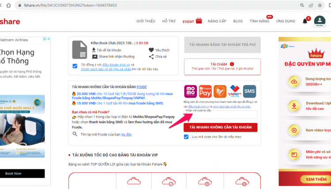Click TẢI NHANH BẰNG TÀI KHOẢN TRẢ PHÍ button

(x=222, y=45)
